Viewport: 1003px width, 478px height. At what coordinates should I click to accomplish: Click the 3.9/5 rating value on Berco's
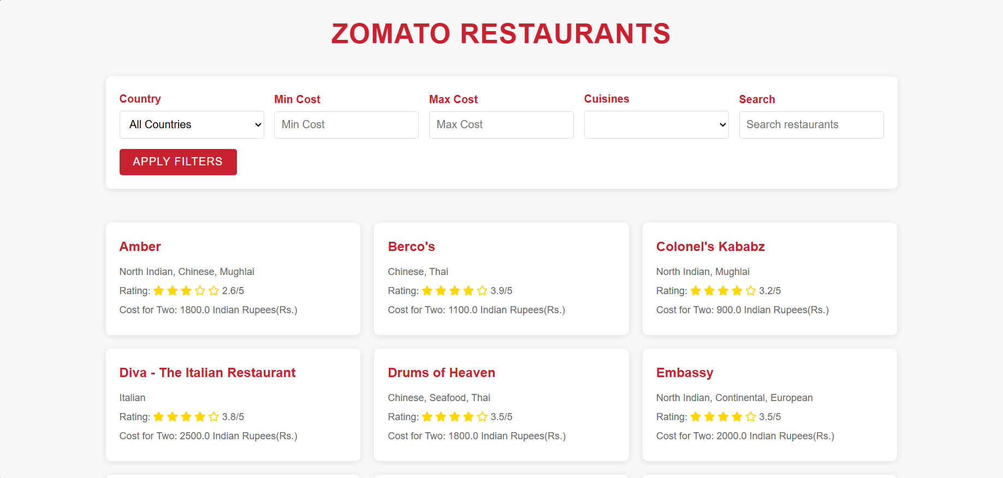(501, 291)
